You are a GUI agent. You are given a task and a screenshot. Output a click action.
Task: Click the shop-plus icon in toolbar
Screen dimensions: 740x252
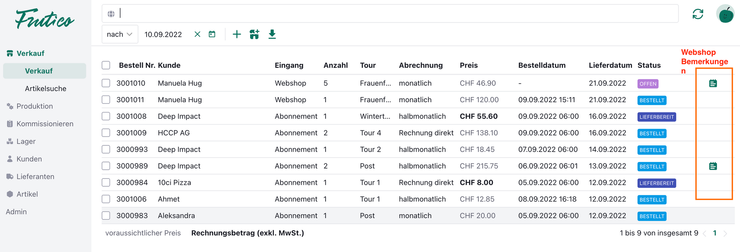click(255, 34)
